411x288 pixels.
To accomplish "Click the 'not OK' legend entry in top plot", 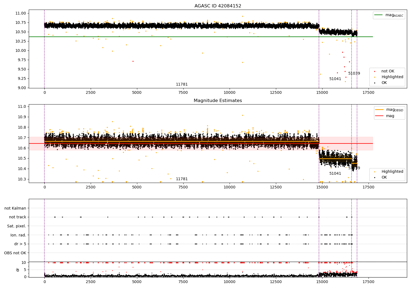I will pyautogui.click(x=388, y=71).
